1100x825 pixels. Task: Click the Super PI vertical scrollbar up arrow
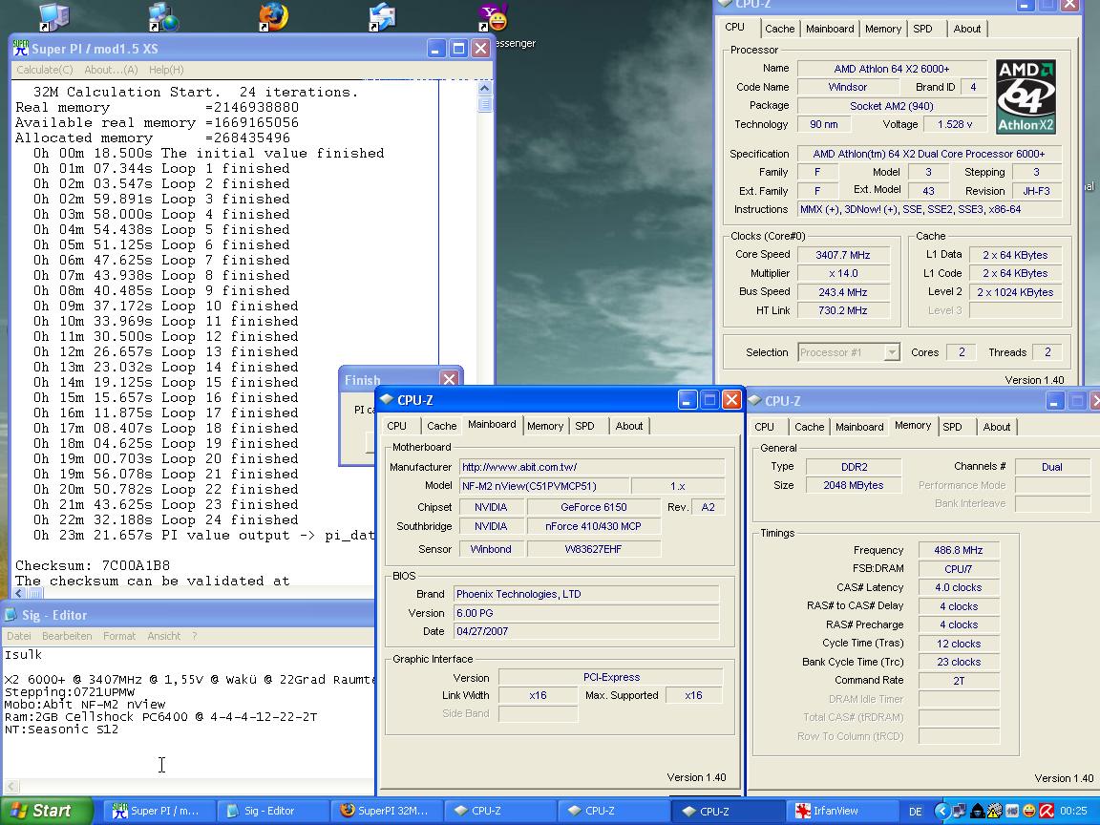tap(484, 89)
